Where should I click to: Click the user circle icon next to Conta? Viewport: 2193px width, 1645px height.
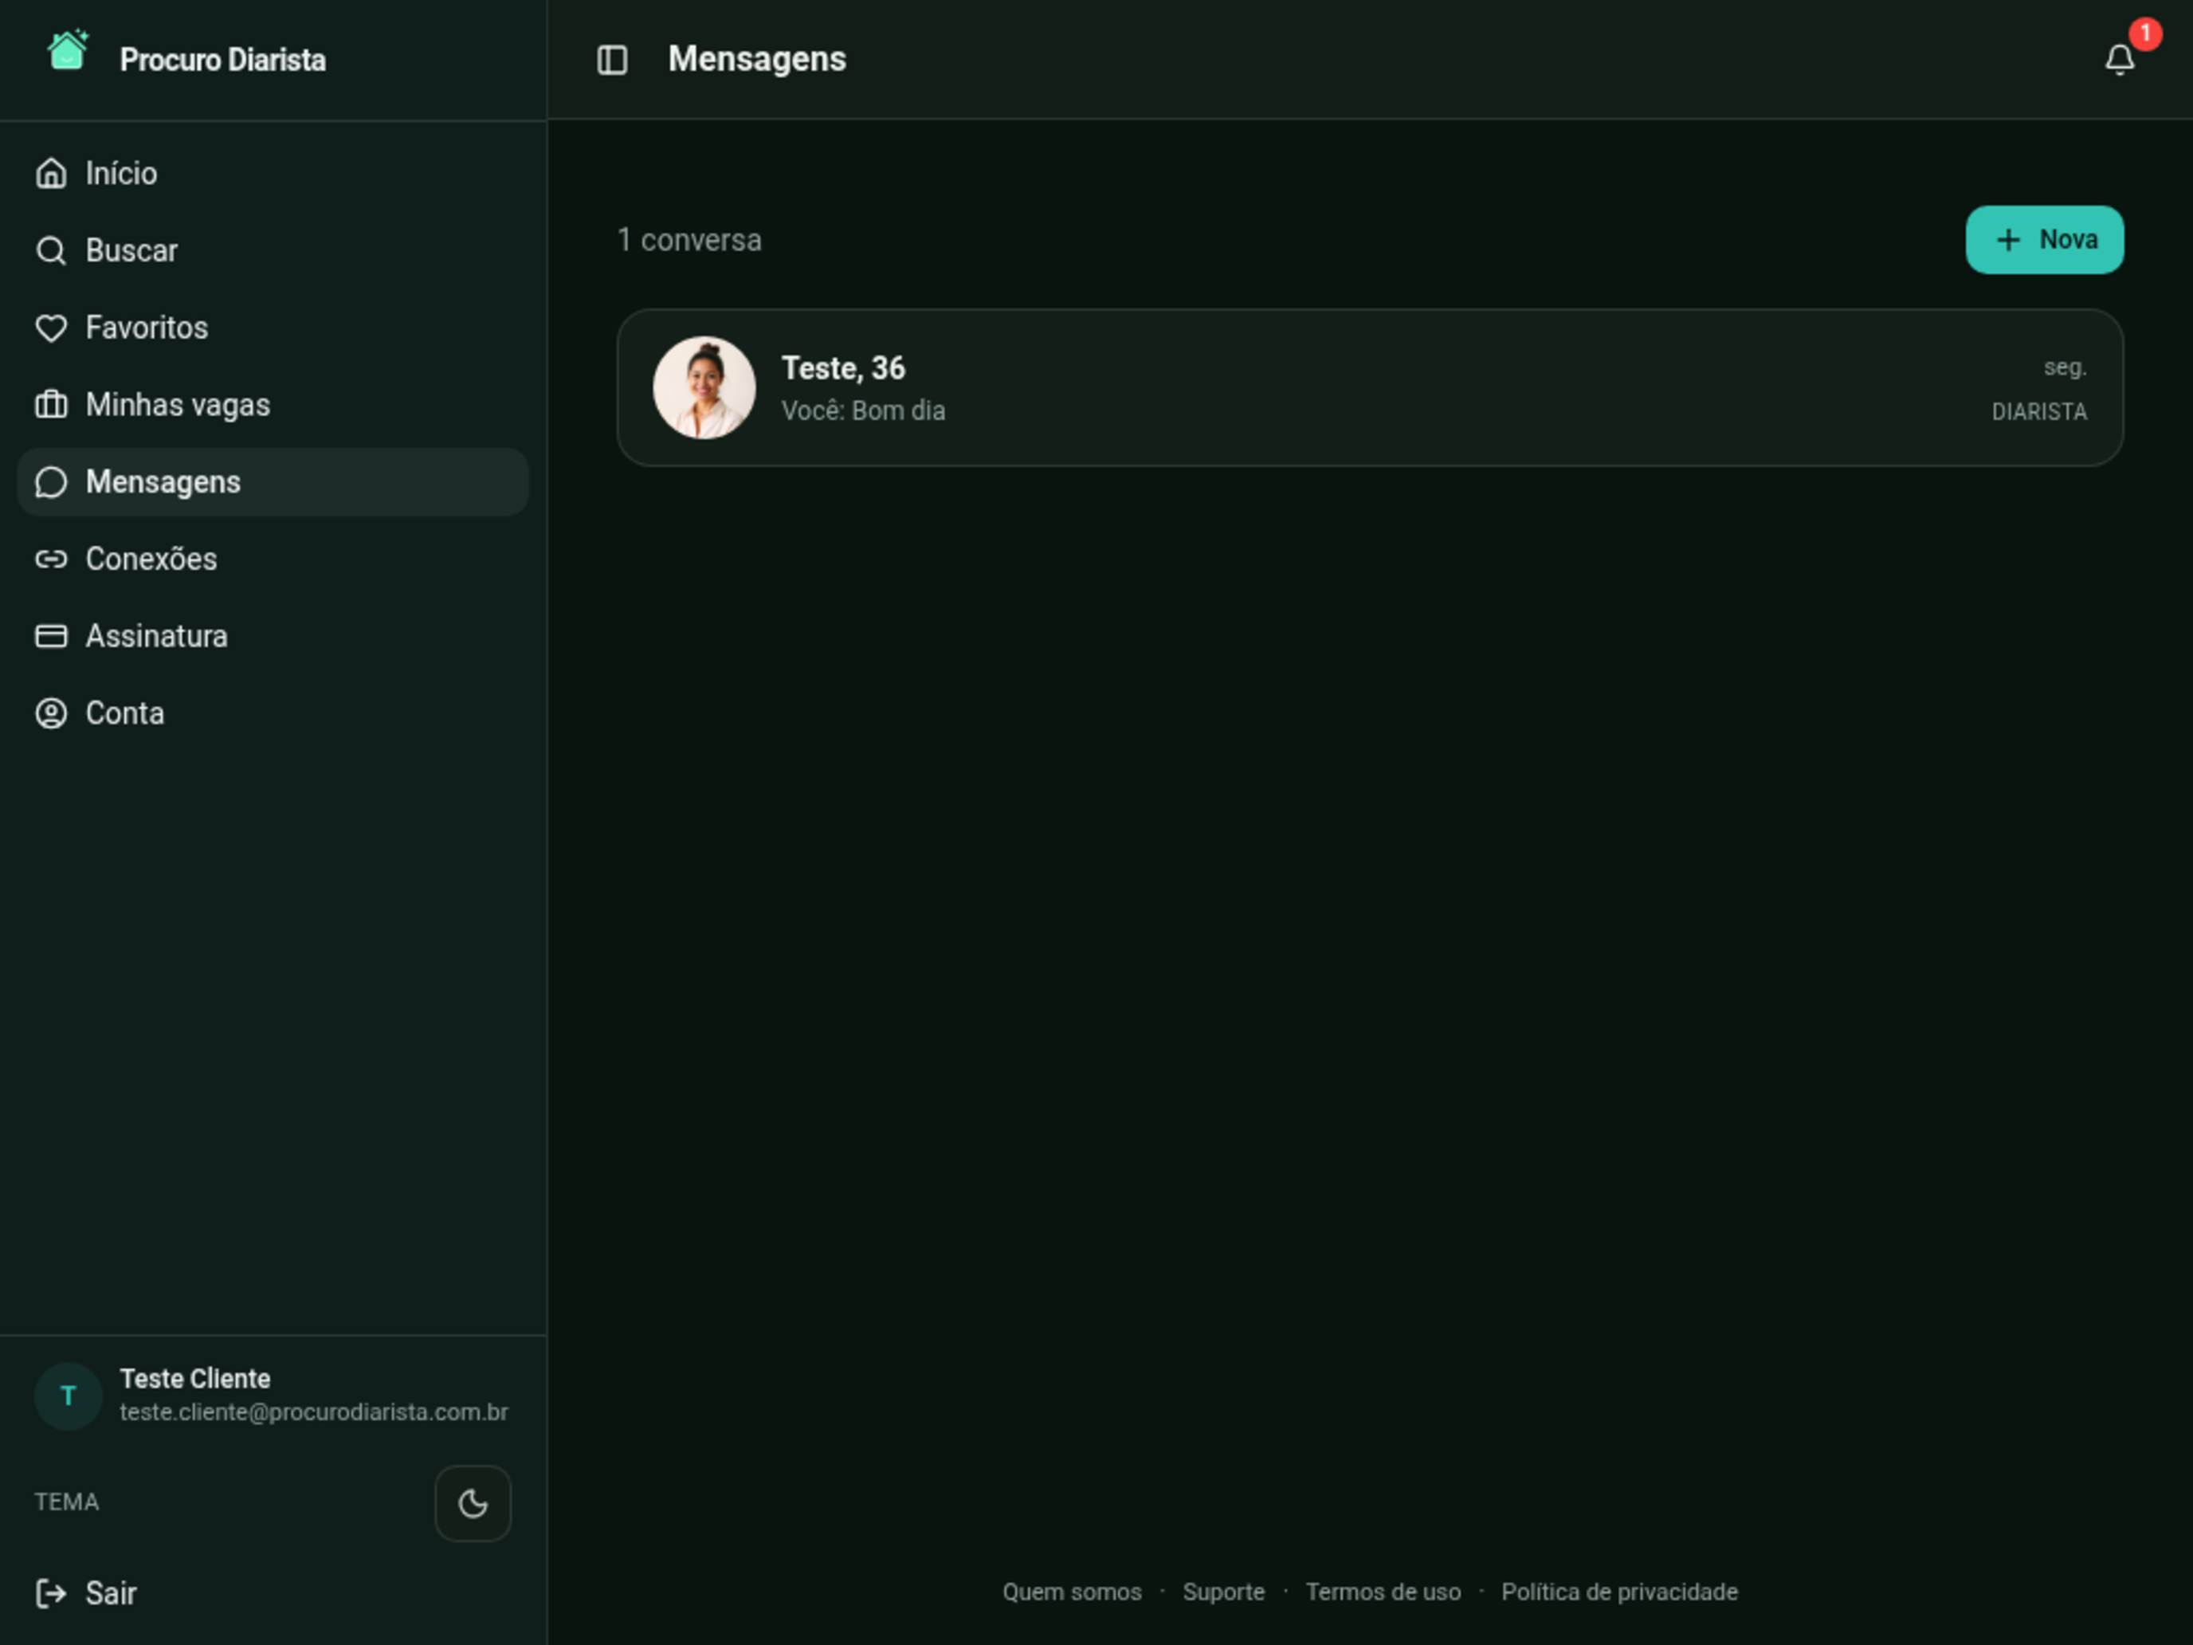tap(52, 713)
